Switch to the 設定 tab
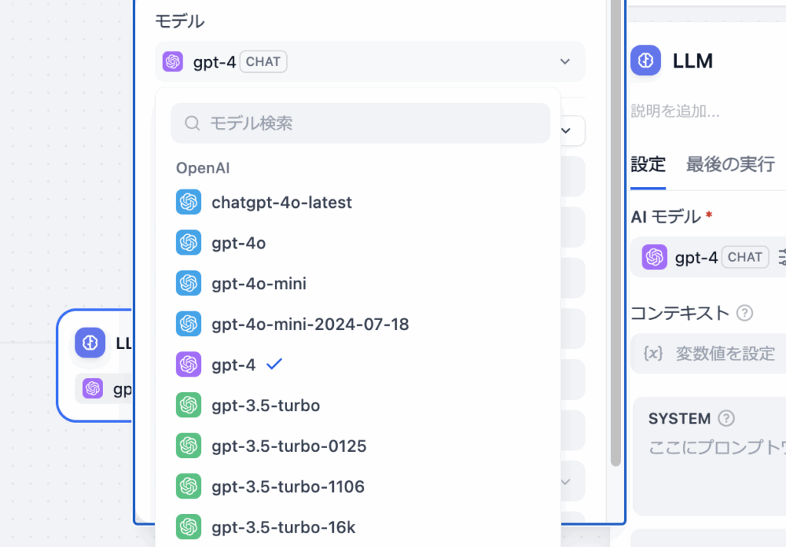 (x=648, y=164)
